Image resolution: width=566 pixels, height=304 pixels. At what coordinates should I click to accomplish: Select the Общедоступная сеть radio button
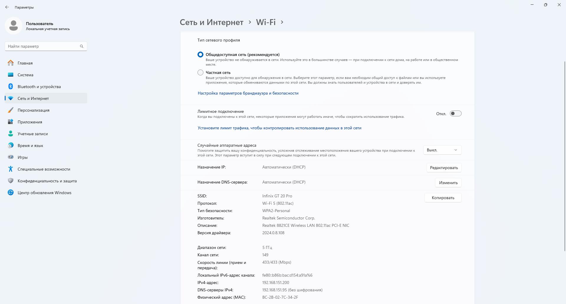(200, 54)
